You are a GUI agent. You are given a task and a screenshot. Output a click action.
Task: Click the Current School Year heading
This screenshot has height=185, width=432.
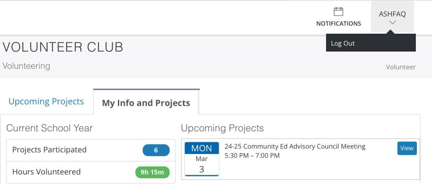click(x=49, y=128)
